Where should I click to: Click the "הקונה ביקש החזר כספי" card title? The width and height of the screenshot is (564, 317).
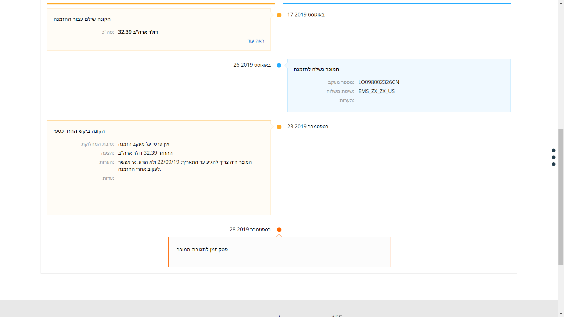[x=79, y=131]
